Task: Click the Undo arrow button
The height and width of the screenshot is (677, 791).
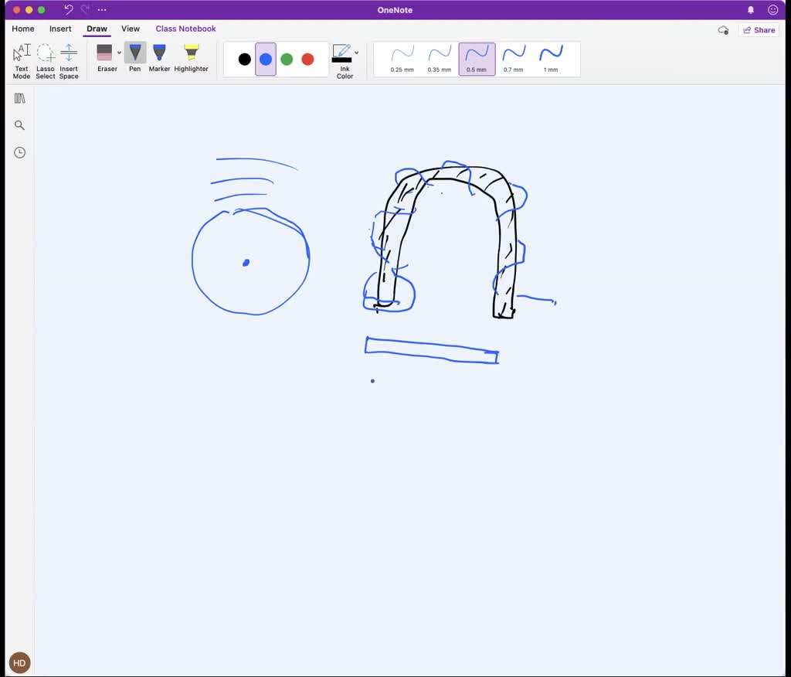Action: (68, 10)
